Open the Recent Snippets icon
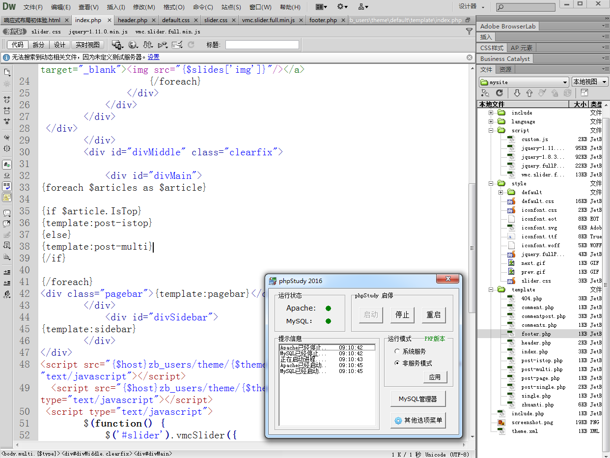This screenshot has width=610, height=458. click(7, 245)
